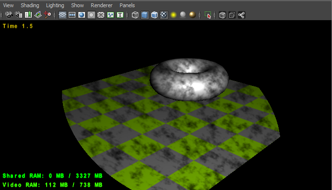The width and height of the screenshot is (332, 190).
Task: Open the View menu
Action: (x=8, y=5)
